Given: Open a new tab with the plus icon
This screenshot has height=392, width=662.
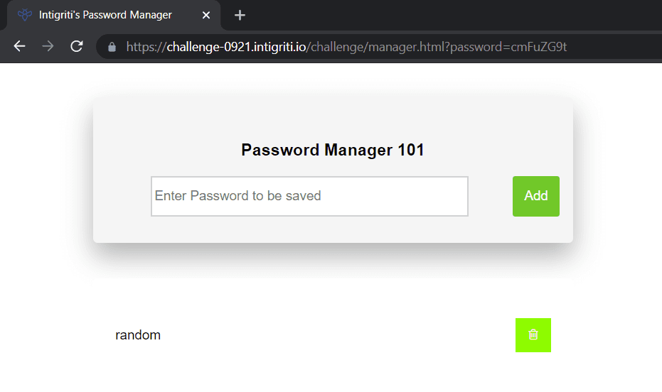Looking at the screenshot, I should tap(240, 15).
